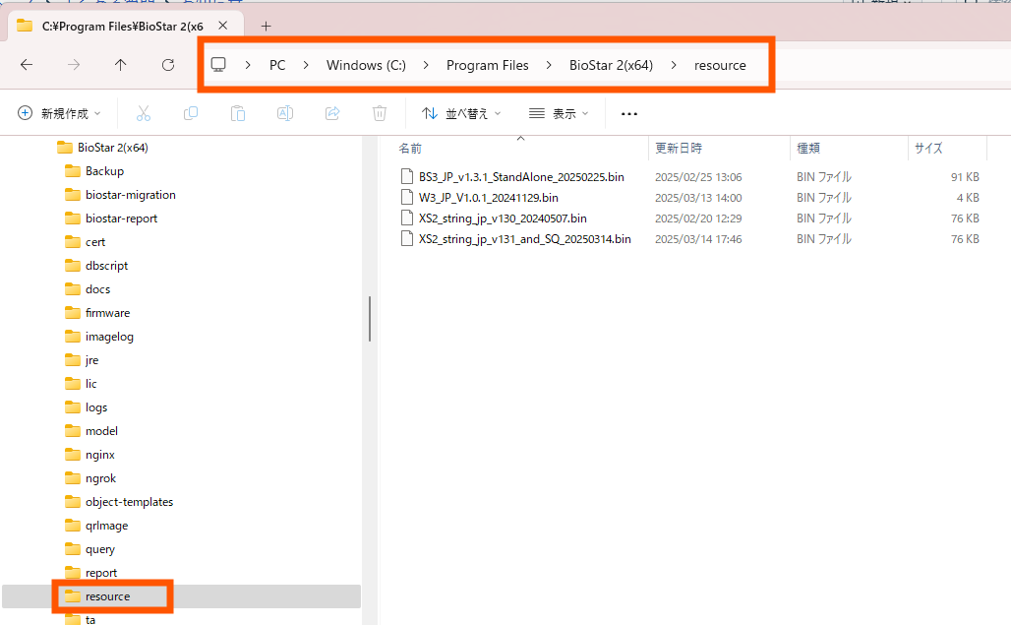Click folder icon on the window tab
1011x625 pixels.
25,26
